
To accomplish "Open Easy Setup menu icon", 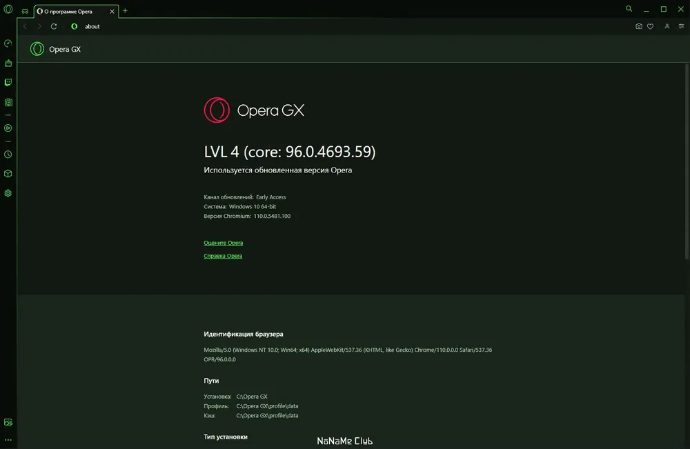I will (681, 26).
